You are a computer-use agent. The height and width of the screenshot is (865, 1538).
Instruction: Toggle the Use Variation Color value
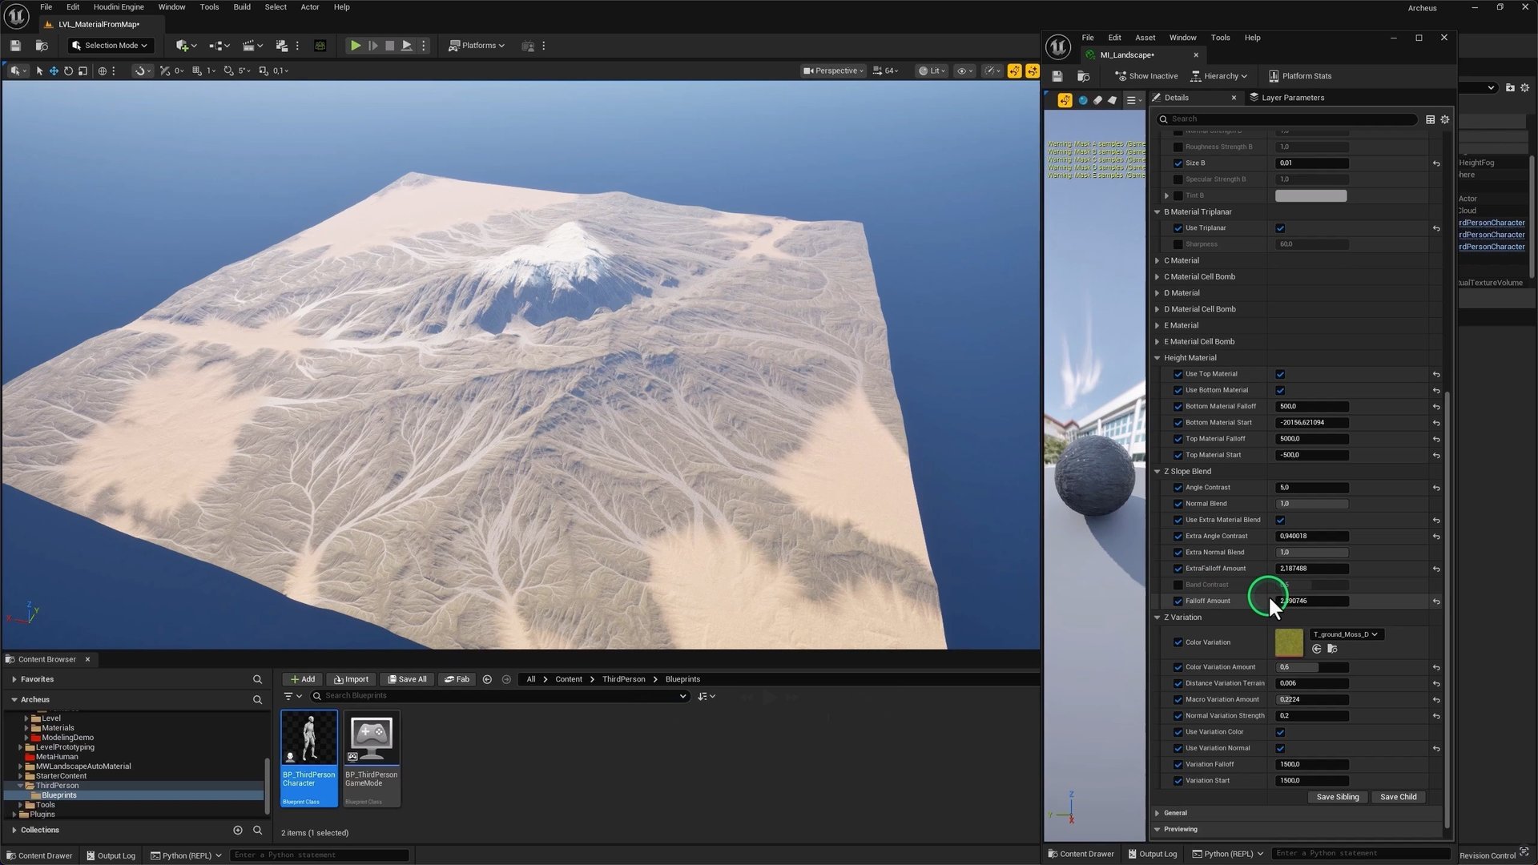(1280, 732)
